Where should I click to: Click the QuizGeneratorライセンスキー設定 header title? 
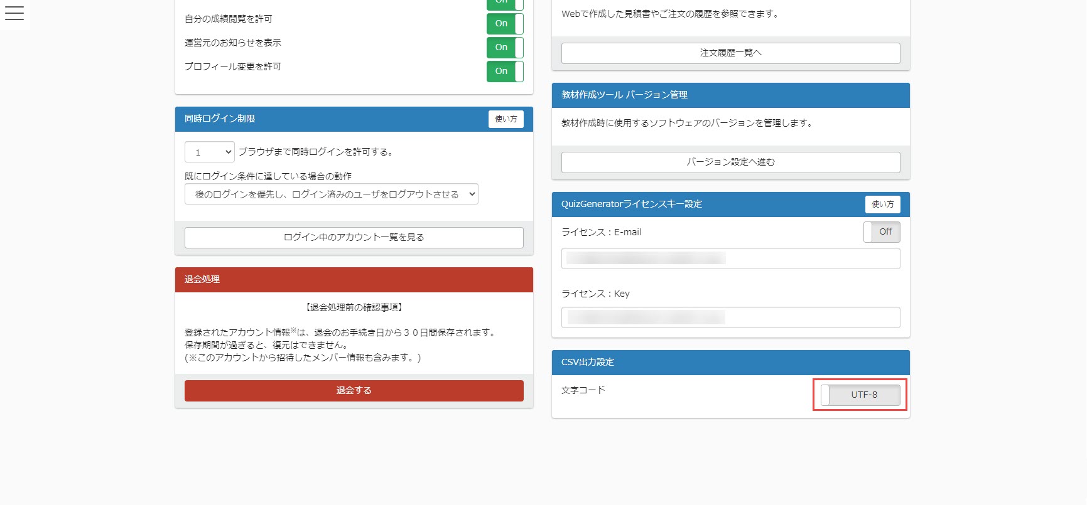631,205
